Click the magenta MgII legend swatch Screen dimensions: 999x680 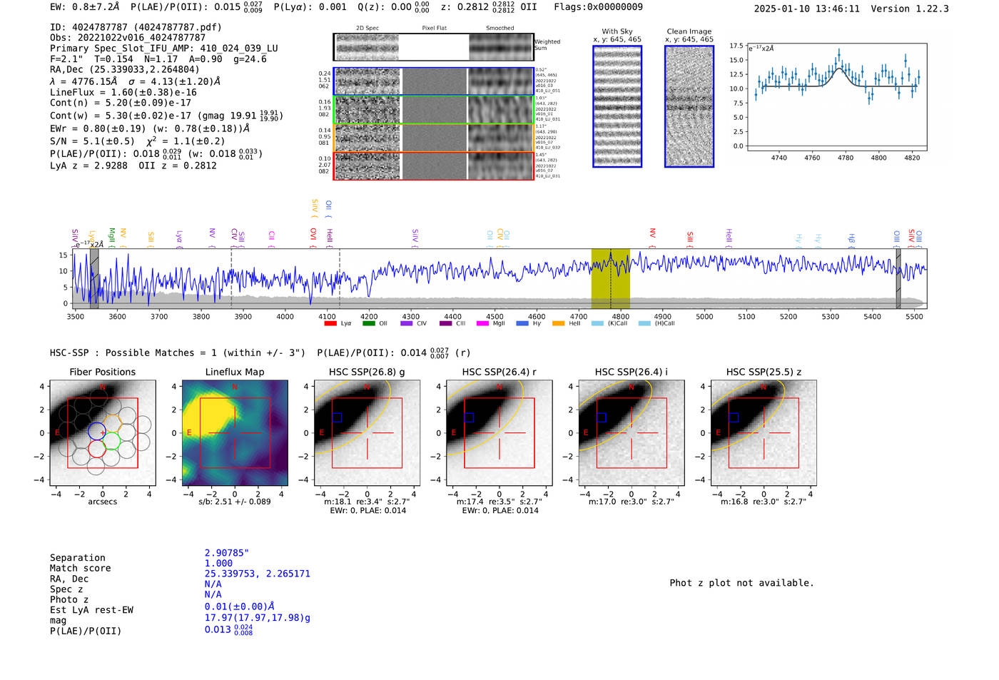[x=483, y=323]
